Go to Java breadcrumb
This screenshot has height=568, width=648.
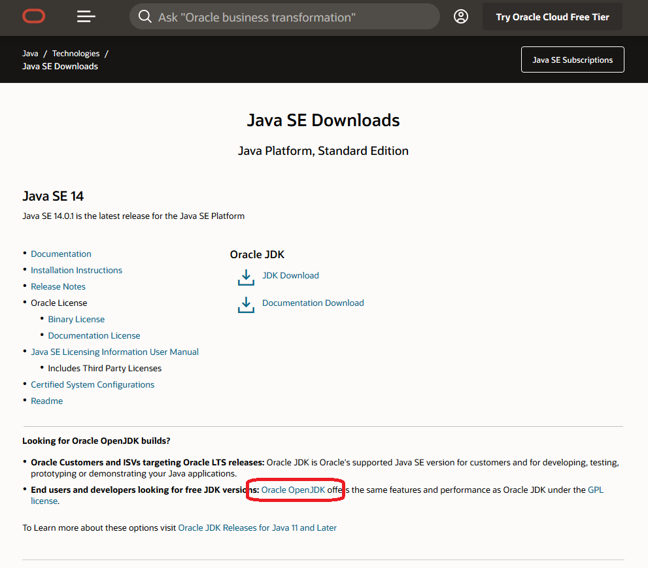pos(30,54)
